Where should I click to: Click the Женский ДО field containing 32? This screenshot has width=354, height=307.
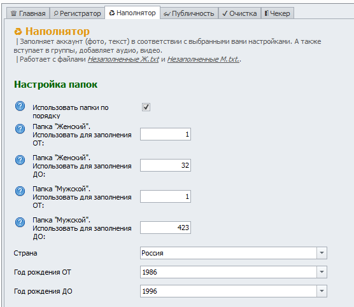pyautogui.click(x=166, y=165)
